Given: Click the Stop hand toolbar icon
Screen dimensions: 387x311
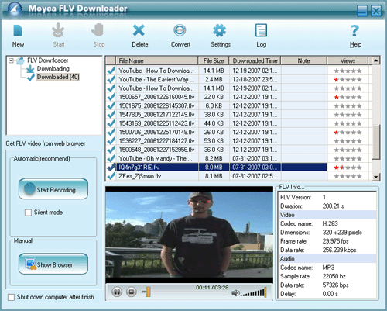Looking at the screenshot, I should pos(98,30).
